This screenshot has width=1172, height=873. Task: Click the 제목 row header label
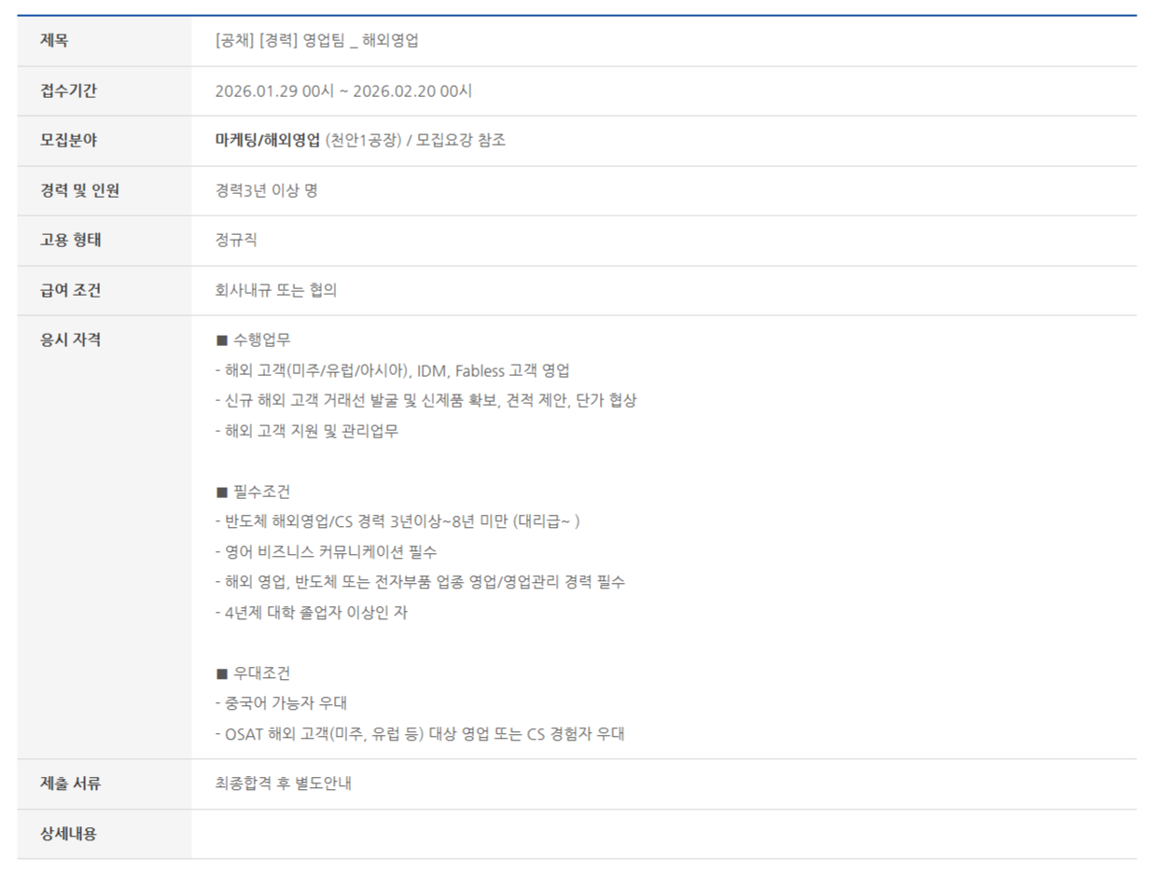coord(54,40)
